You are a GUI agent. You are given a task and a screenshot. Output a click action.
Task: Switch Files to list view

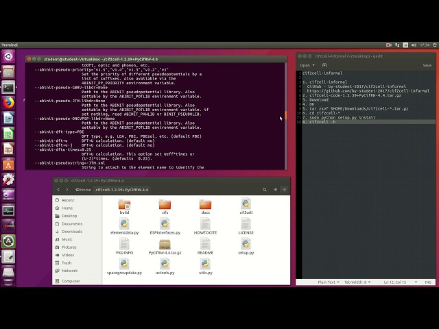275,190
